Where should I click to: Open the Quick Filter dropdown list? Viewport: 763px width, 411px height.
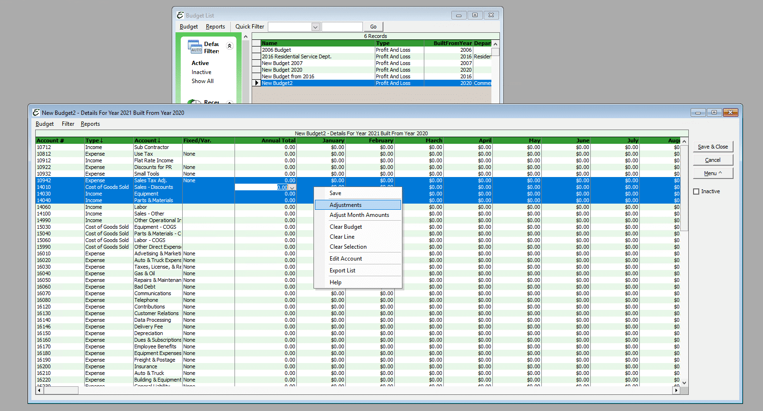point(315,27)
